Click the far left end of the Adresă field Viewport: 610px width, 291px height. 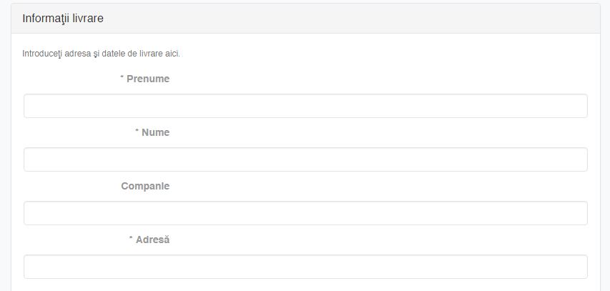(x=31, y=267)
